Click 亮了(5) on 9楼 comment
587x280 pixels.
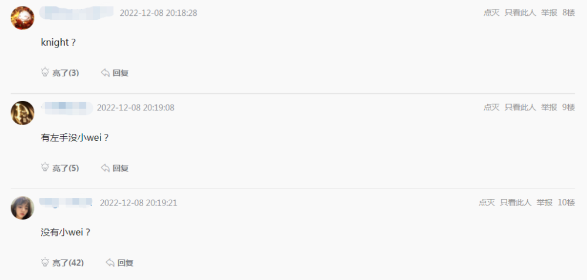pyautogui.click(x=66, y=168)
